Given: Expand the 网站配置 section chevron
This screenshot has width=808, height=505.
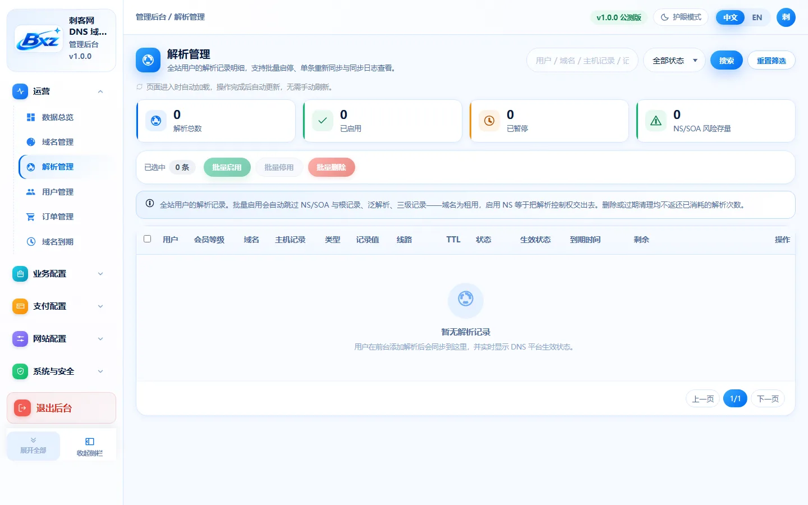Looking at the screenshot, I should pyautogui.click(x=100, y=339).
